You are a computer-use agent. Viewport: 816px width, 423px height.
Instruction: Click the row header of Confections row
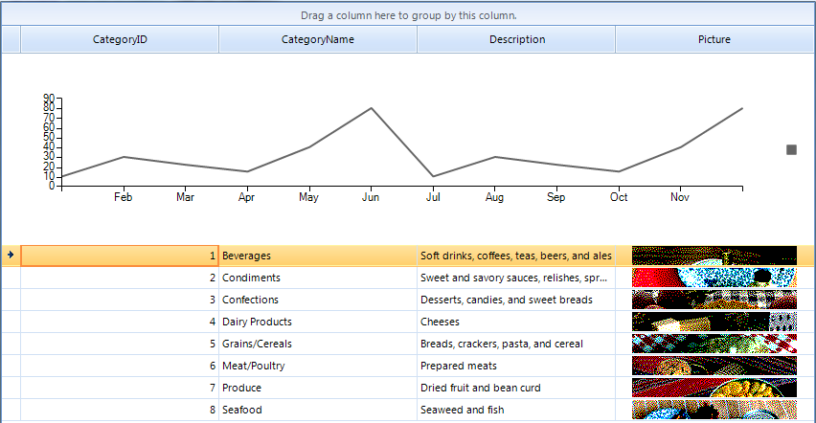tap(11, 300)
